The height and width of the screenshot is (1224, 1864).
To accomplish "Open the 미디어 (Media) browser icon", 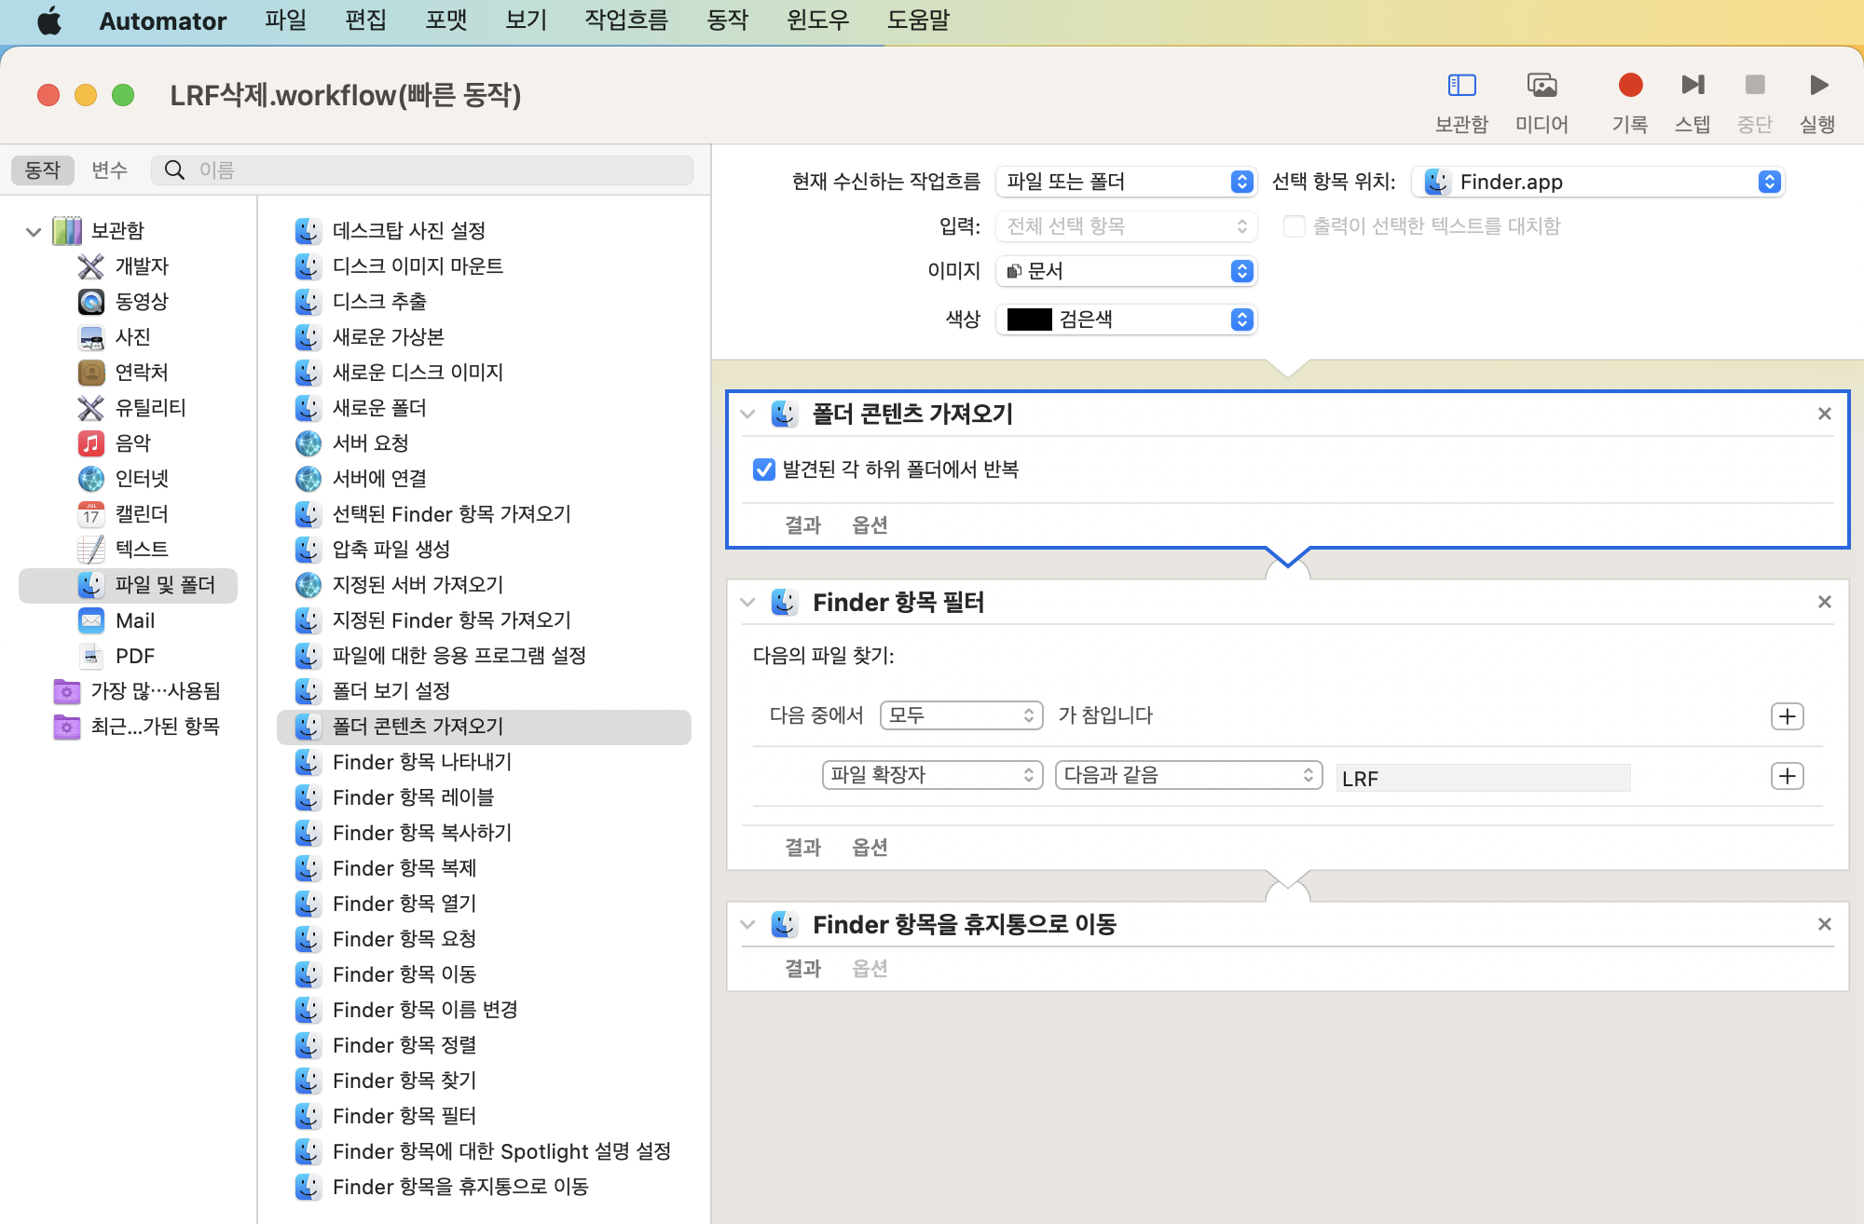I will 1542,86.
